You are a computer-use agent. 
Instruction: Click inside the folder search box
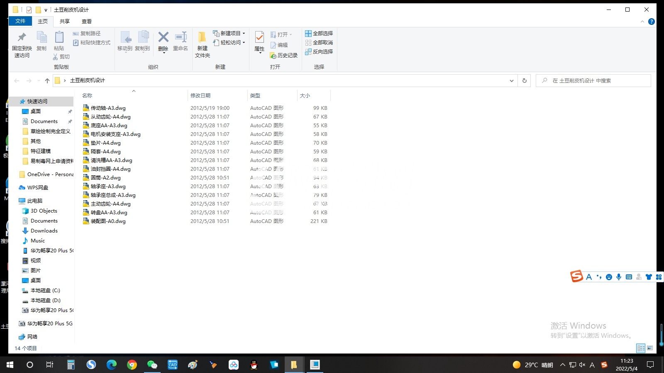[593, 80]
